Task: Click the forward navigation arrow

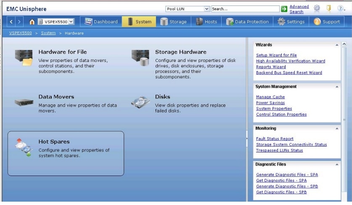Action: [x=19, y=22]
